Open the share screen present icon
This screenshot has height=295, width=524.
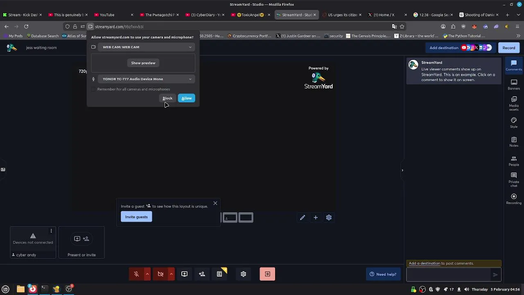pyautogui.click(x=184, y=274)
